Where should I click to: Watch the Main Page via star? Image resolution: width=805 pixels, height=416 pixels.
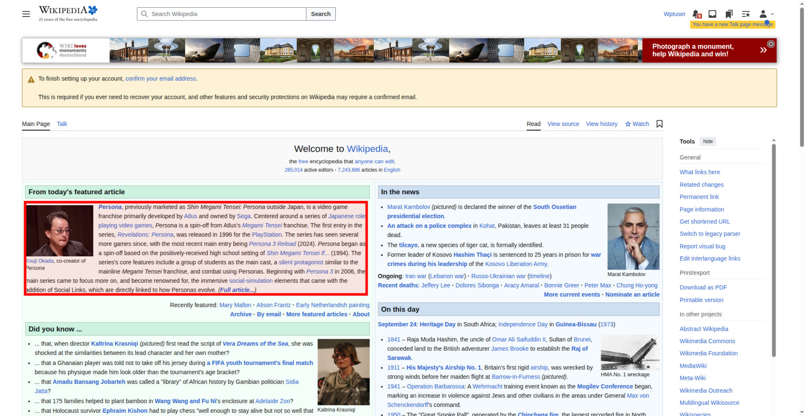(x=637, y=124)
